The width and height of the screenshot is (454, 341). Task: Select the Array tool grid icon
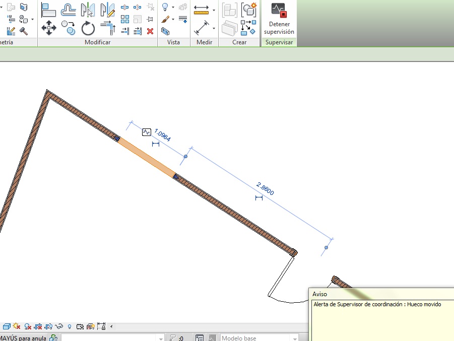125,20
